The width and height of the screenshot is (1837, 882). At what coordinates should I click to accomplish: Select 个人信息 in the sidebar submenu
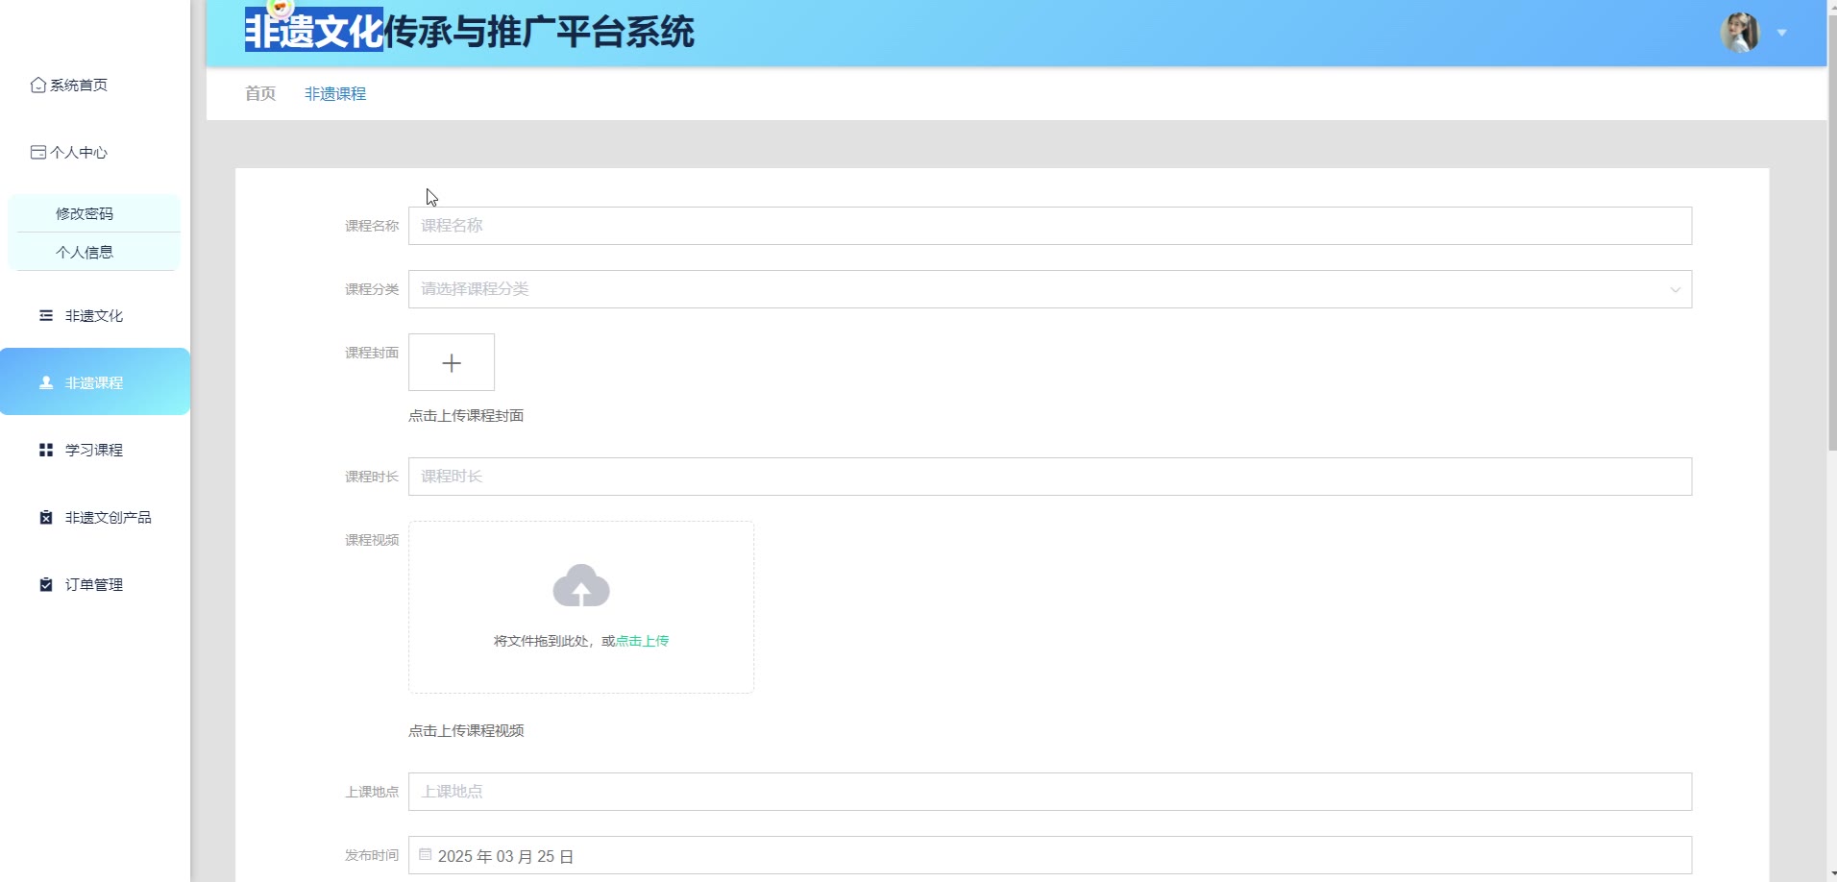[x=94, y=252]
